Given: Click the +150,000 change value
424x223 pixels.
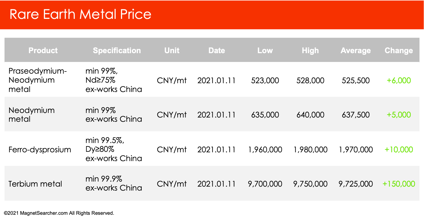Looking at the screenshot, I should tap(399, 184).
